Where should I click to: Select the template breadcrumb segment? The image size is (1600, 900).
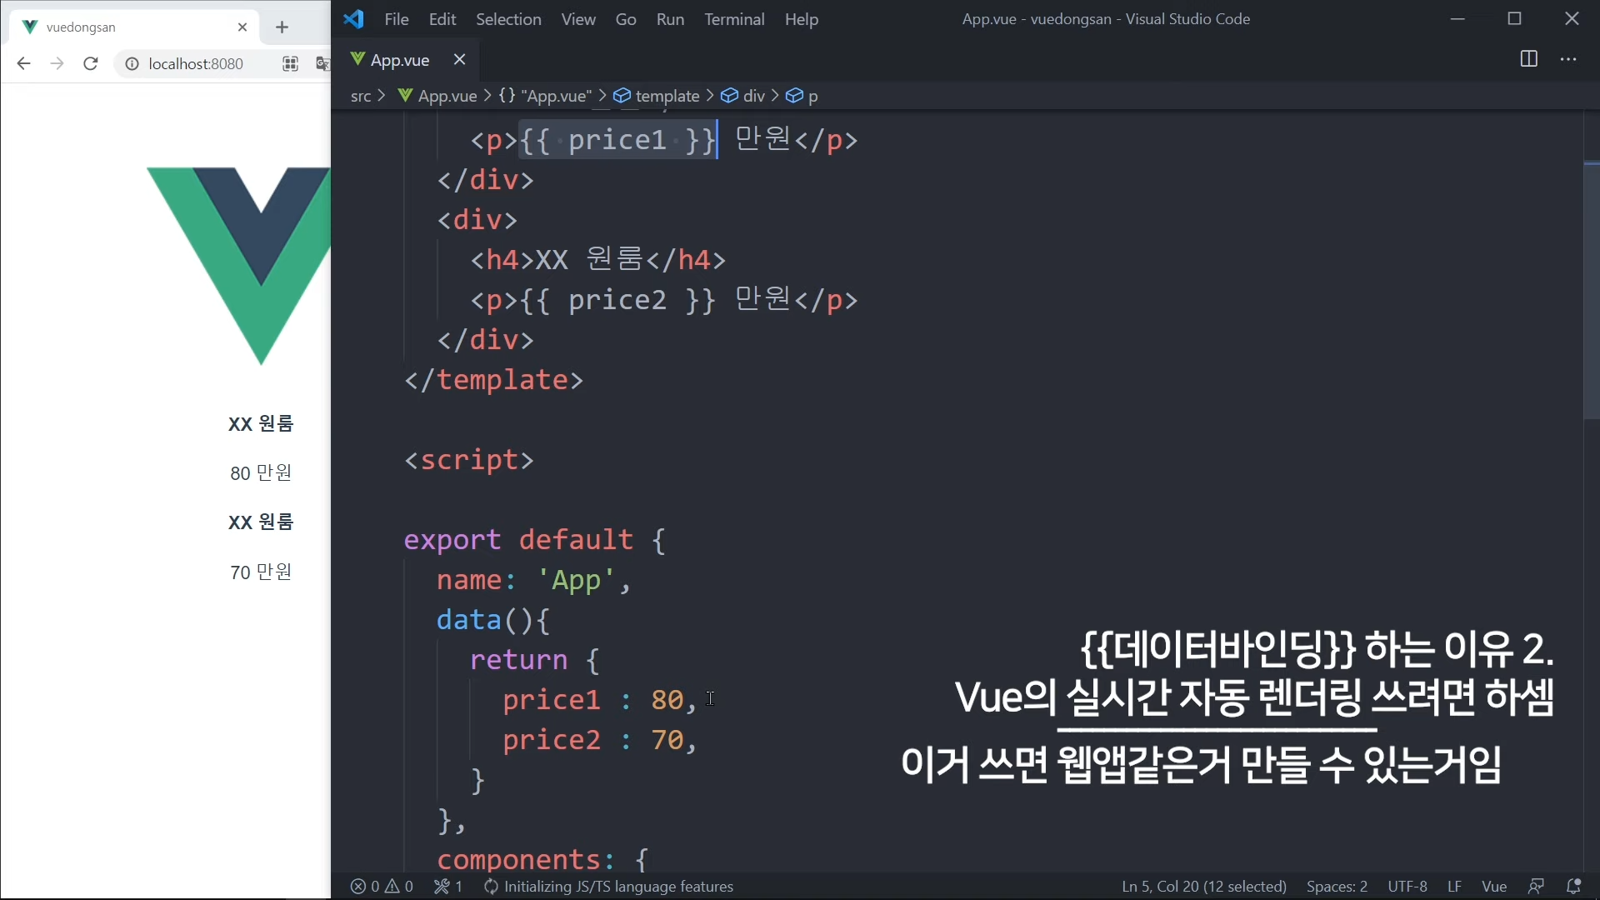click(x=667, y=96)
